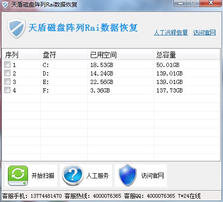
Task: Click the 137.73GB total capacity value
Action: coord(170,91)
